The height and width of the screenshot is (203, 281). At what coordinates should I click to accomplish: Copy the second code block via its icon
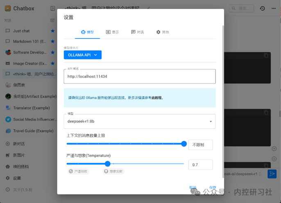pyautogui.click(x=266, y=113)
